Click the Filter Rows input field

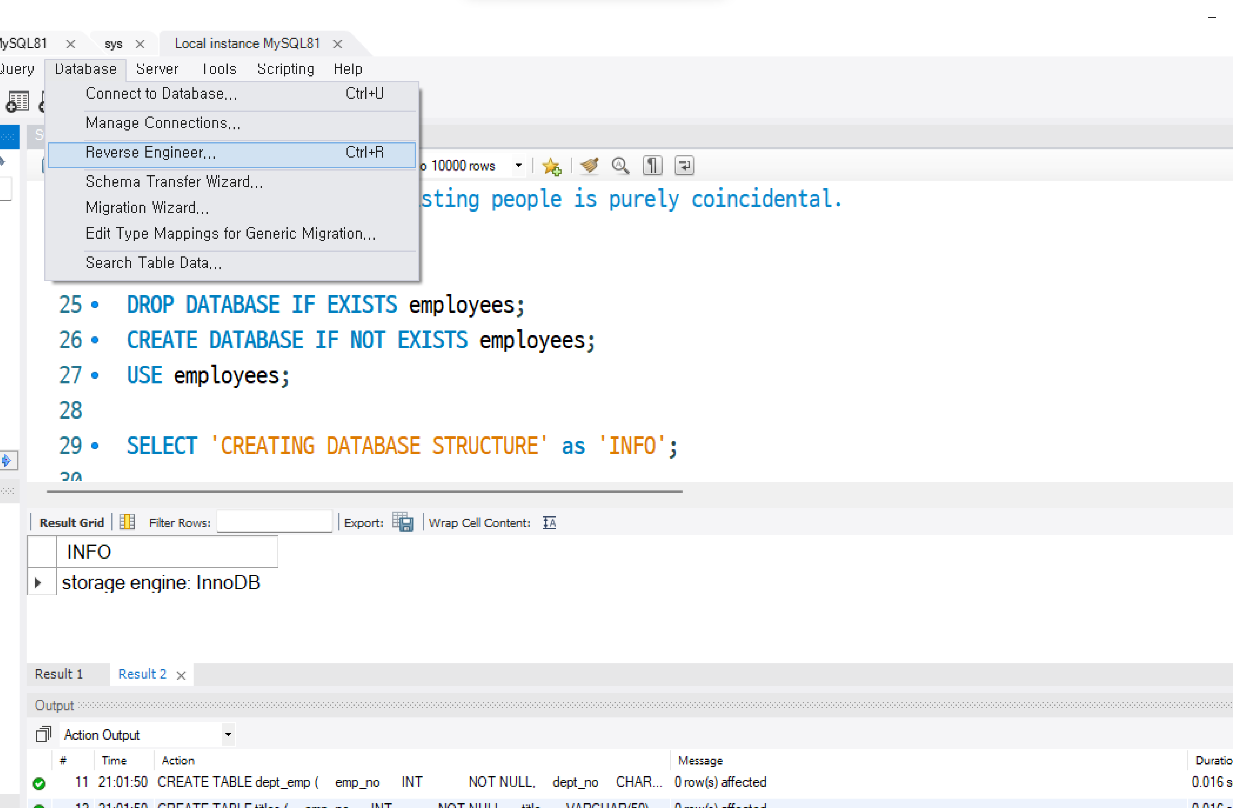pyautogui.click(x=274, y=521)
